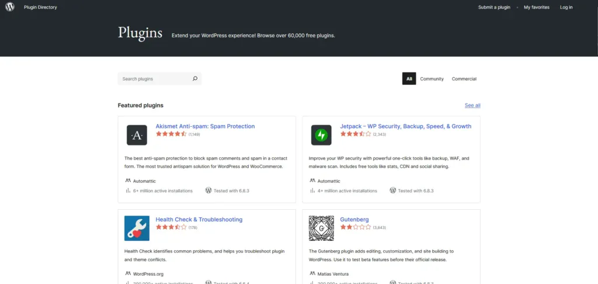Open My favorites
This screenshot has width=598, height=284.
537,7
